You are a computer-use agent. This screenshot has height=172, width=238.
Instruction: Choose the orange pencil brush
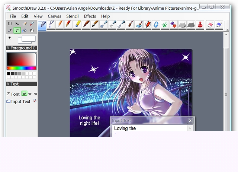pos(59,25)
